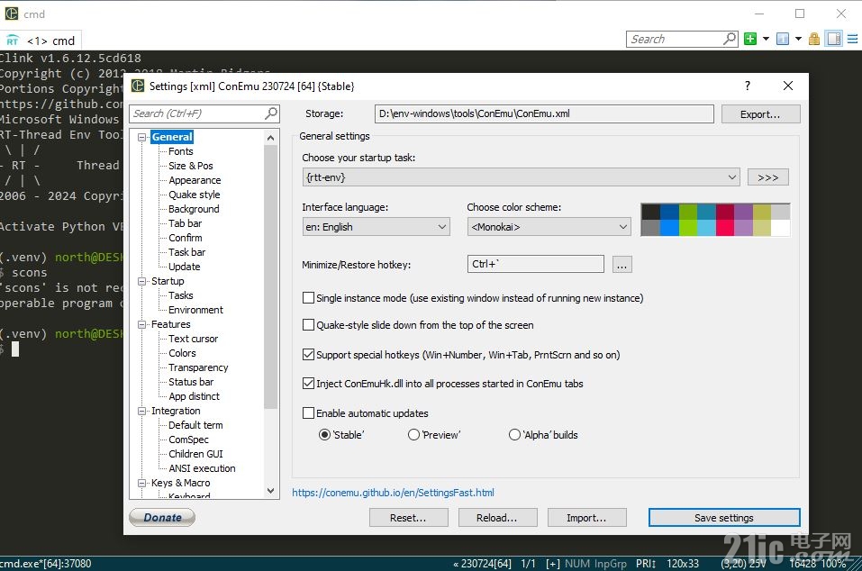Screen dimensions: 862x571
Task: Uncheck Support special hotkeys
Action: (x=308, y=355)
